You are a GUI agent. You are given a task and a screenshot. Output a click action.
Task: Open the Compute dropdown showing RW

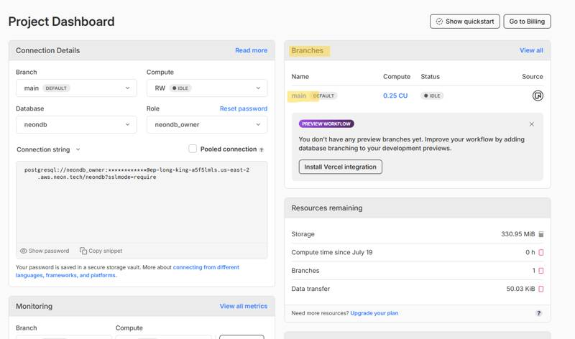[207, 88]
